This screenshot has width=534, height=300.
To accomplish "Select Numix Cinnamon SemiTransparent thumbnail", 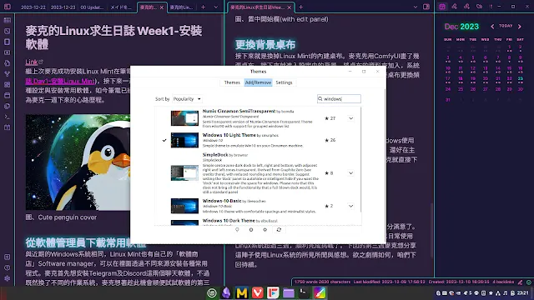I will 184,118.
